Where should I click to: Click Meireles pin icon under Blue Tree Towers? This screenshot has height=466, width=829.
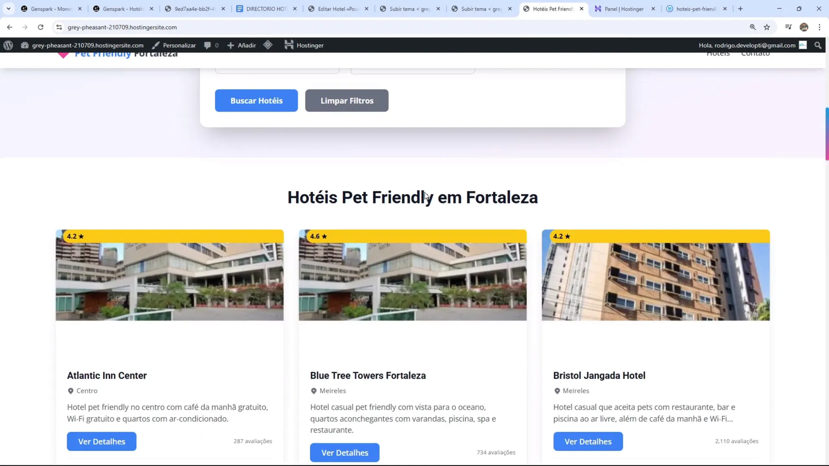click(x=313, y=391)
